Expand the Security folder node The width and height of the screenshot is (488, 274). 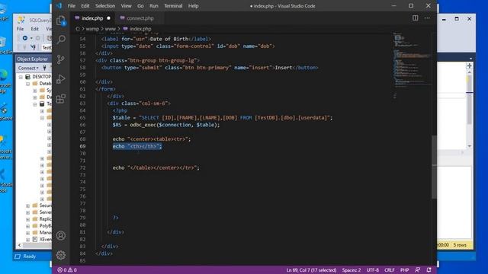click(27, 205)
